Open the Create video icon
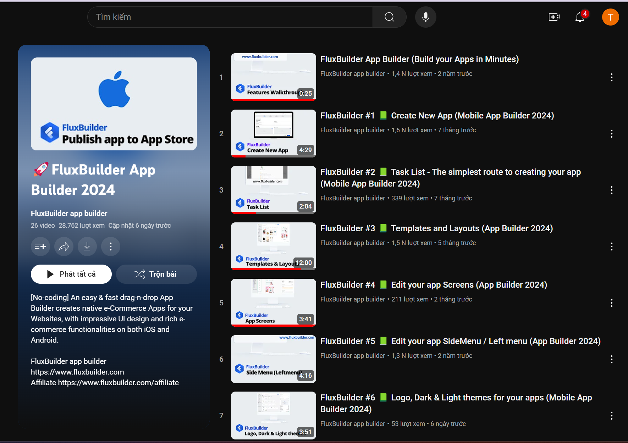 [554, 17]
